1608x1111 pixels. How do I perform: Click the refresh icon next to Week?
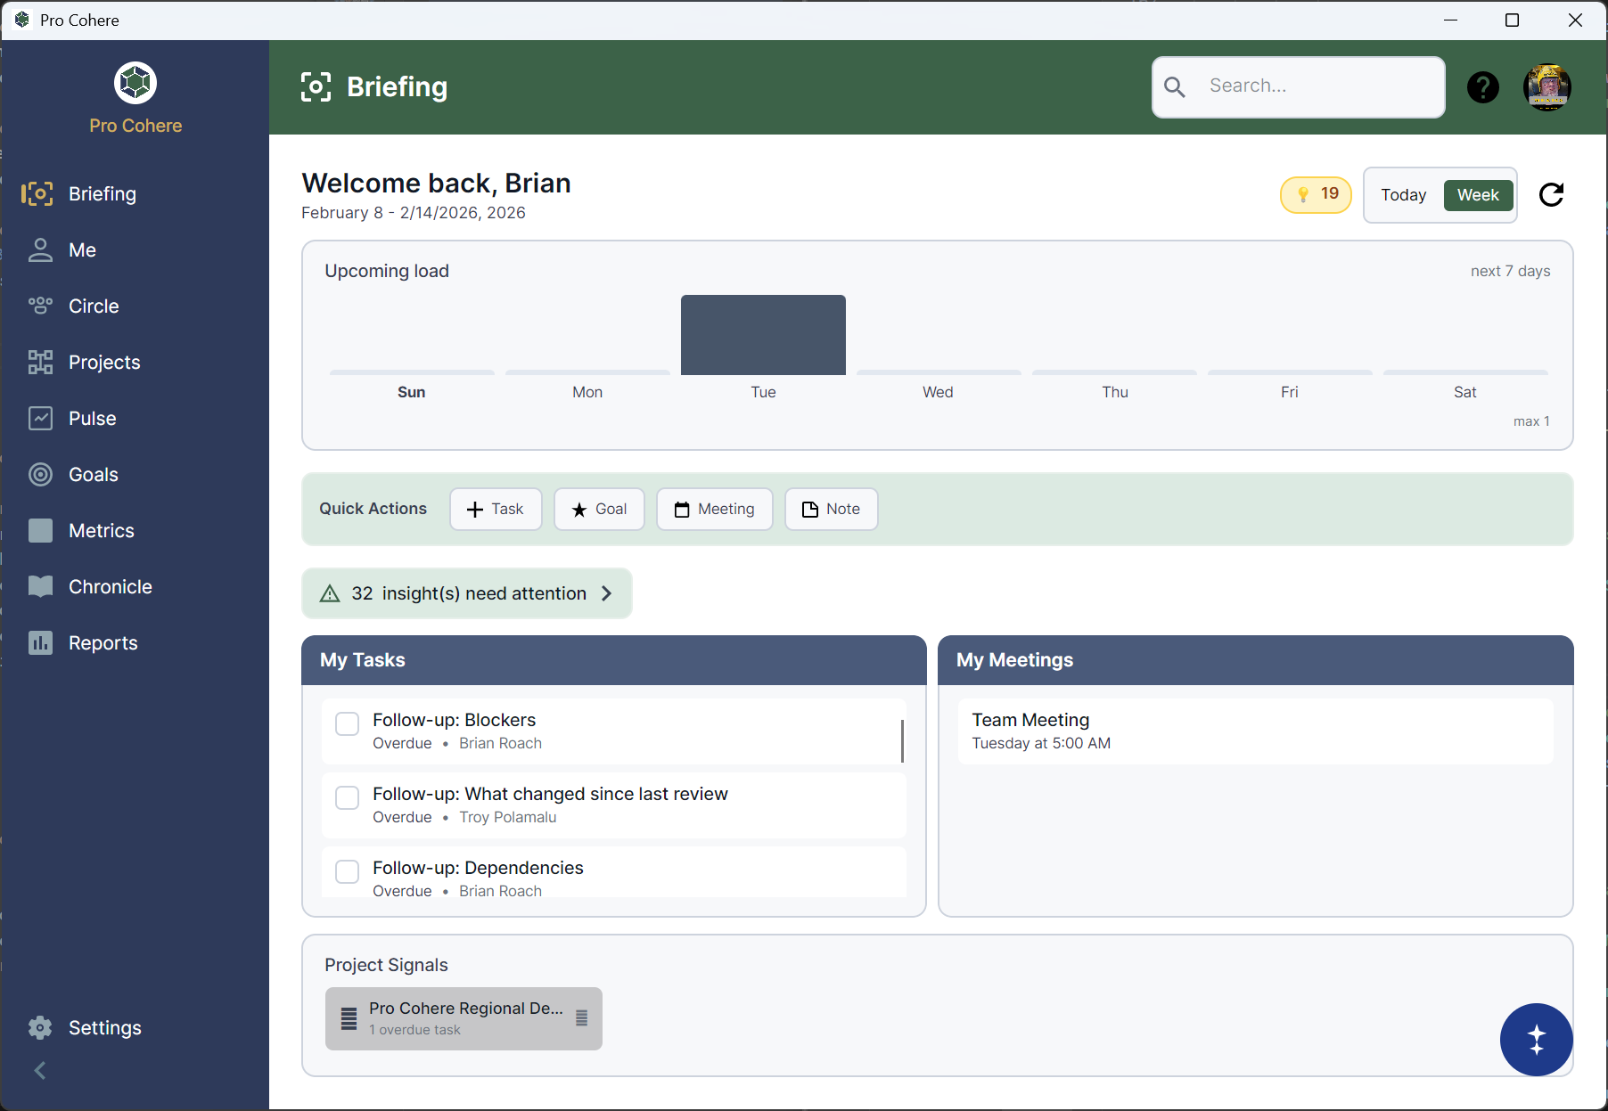pos(1551,194)
